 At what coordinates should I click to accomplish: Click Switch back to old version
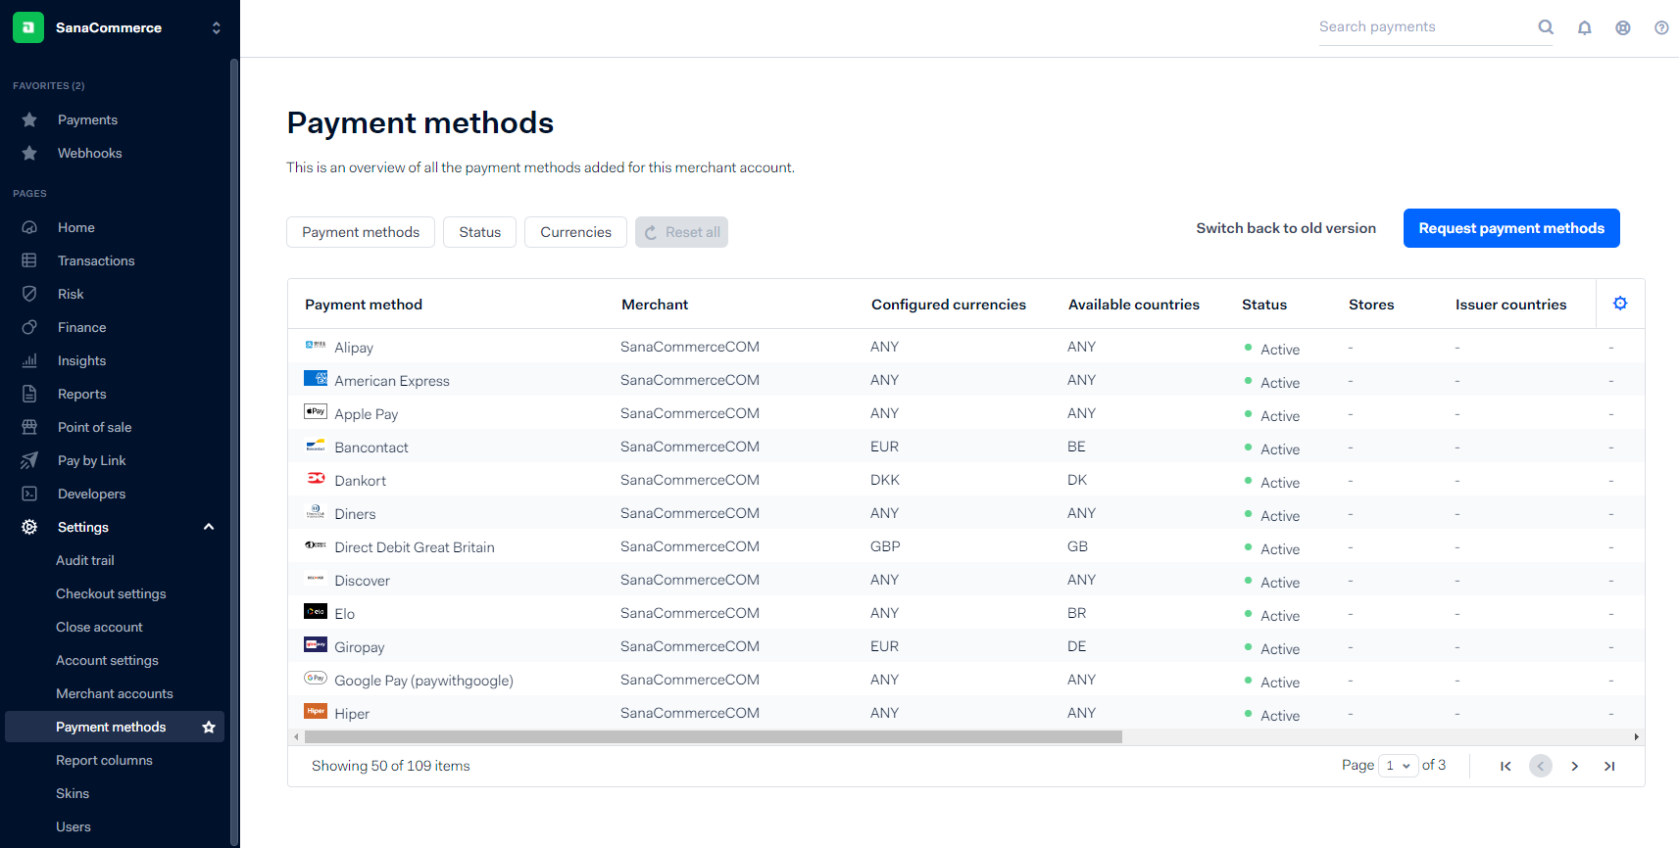pyautogui.click(x=1286, y=228)
